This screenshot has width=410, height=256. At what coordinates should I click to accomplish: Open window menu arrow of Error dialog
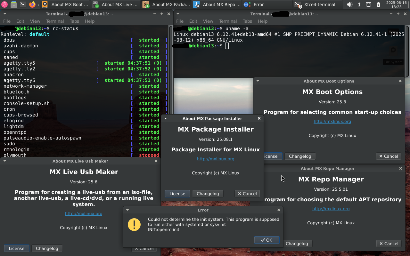127,210
